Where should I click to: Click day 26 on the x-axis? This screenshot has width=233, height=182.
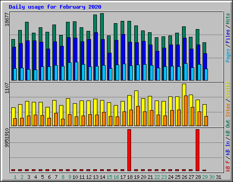[x=184, y=177]
